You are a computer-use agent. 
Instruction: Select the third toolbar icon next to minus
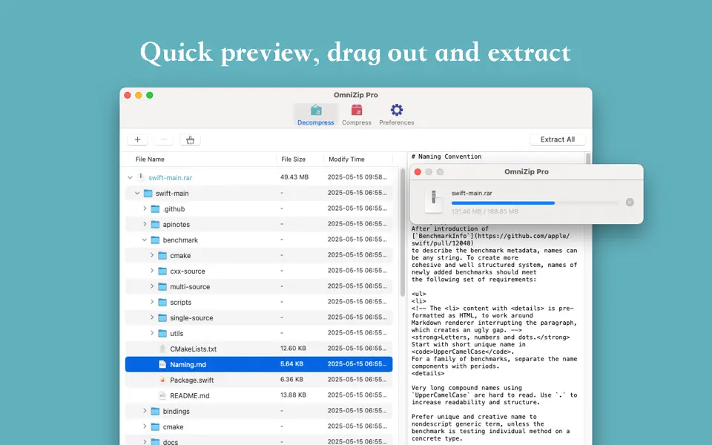(191, 139)
